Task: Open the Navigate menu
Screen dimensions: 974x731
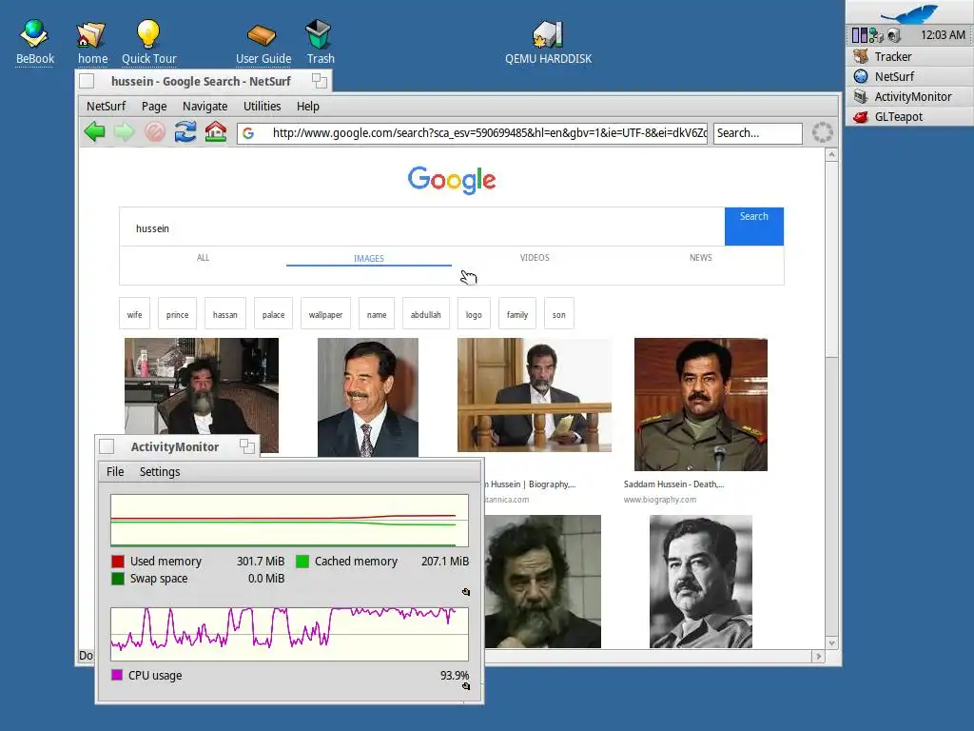Action: coord(205,107)
